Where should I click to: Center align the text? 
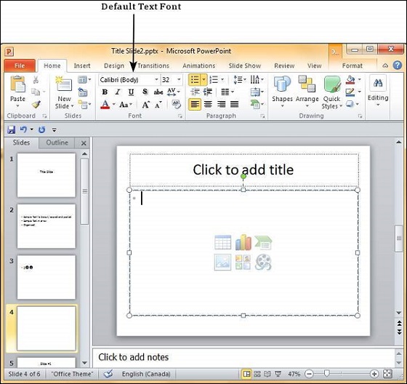208,105
